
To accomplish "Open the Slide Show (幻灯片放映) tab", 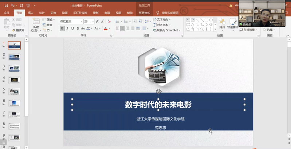I will click(80, 12).
